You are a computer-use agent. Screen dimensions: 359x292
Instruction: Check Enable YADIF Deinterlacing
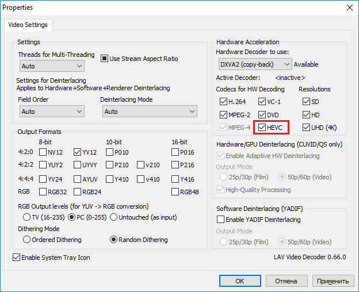click(x=220, y=220)
